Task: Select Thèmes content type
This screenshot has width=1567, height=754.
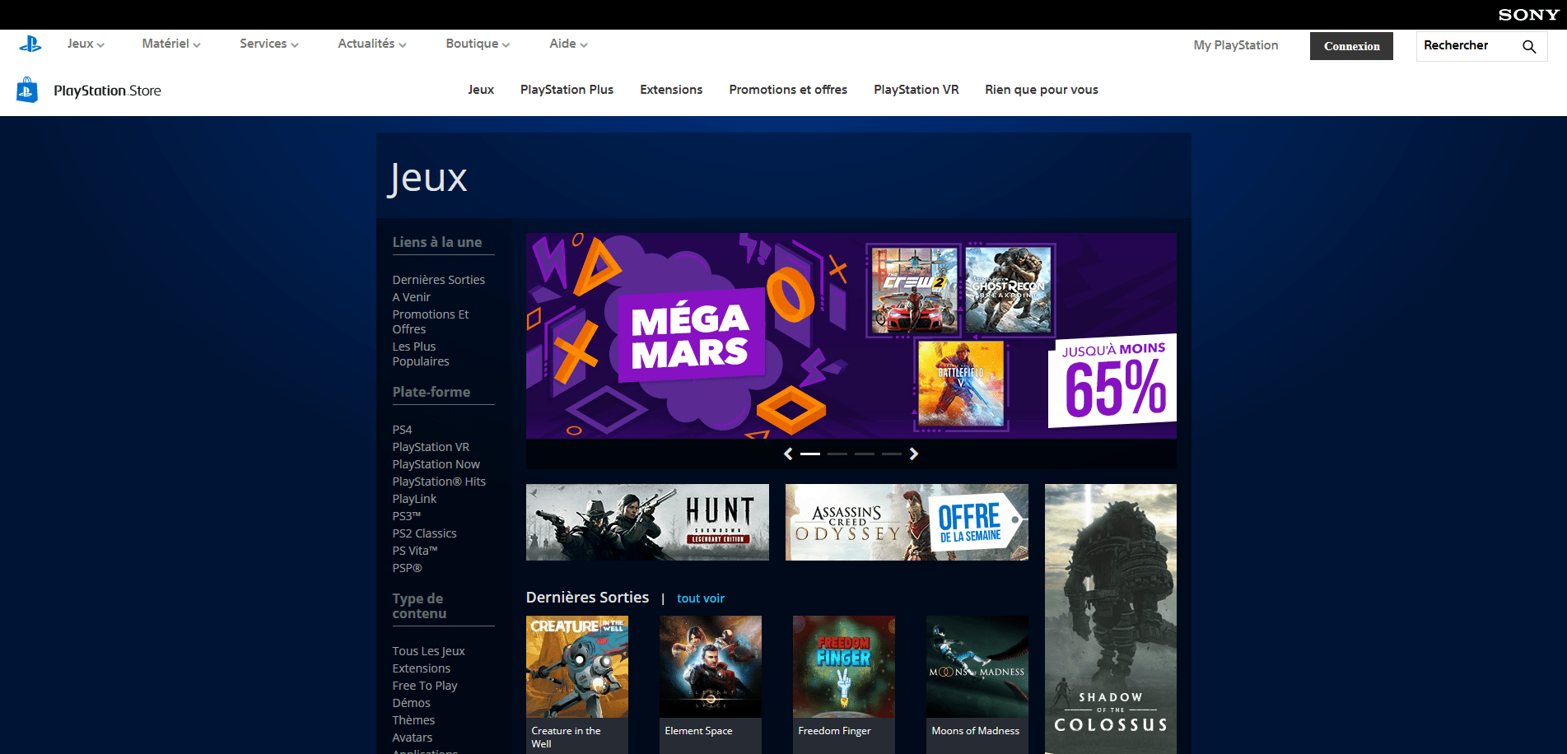Action: 413,720
